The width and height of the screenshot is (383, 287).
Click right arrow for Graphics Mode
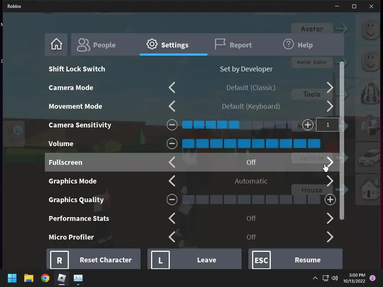pyautogui.click(x=330, y=181)
